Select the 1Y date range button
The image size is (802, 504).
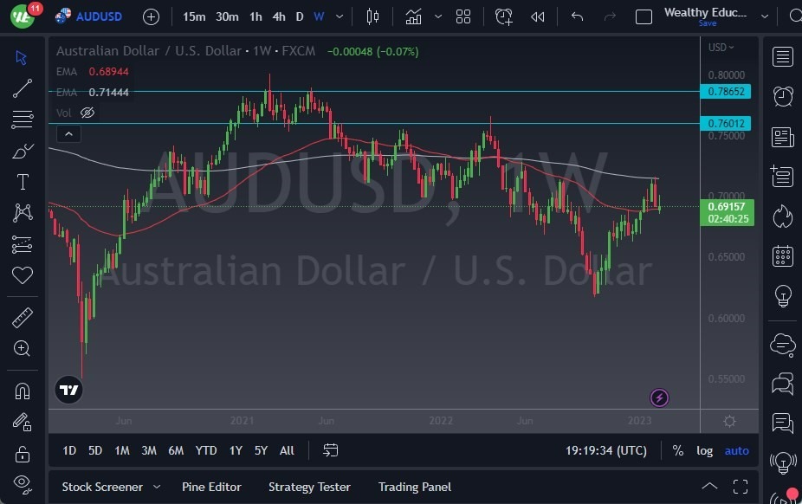coord(235,450)
